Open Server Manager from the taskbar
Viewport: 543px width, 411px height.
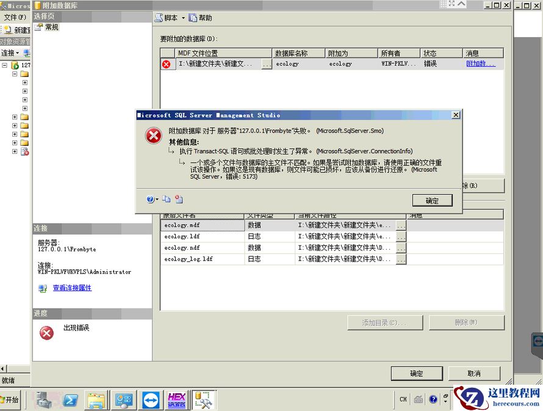(x=44, y=400)
